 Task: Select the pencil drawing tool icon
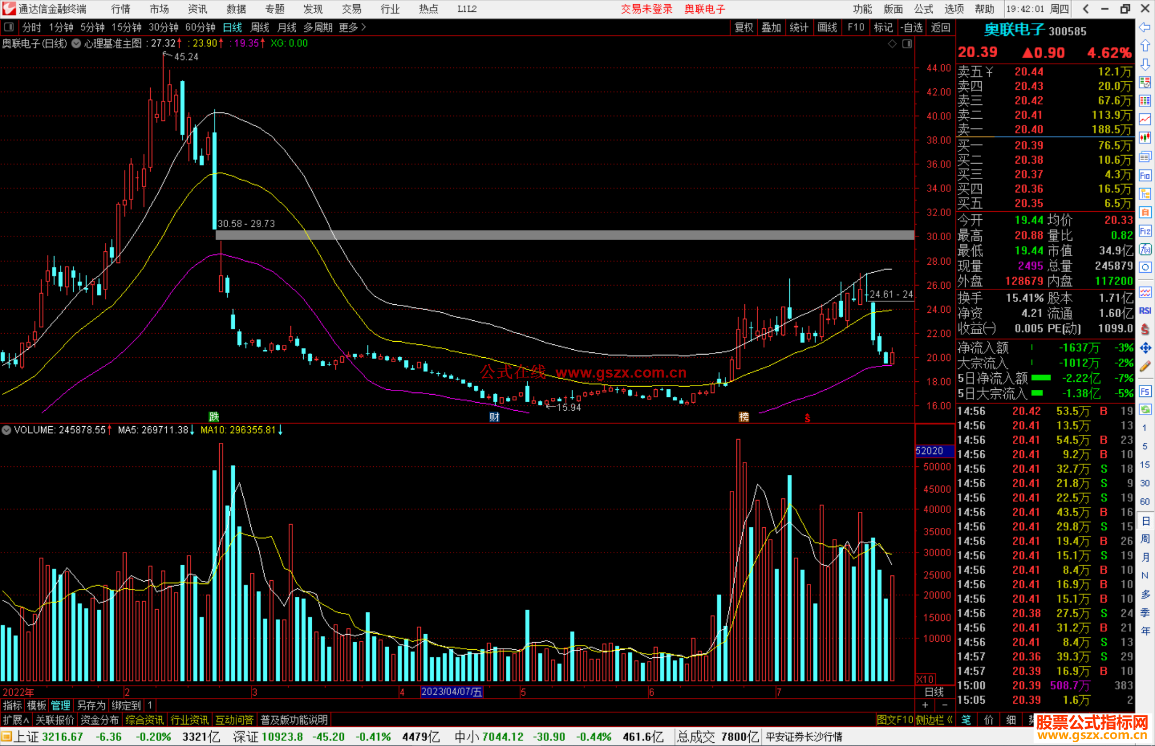click(1145, 366)
